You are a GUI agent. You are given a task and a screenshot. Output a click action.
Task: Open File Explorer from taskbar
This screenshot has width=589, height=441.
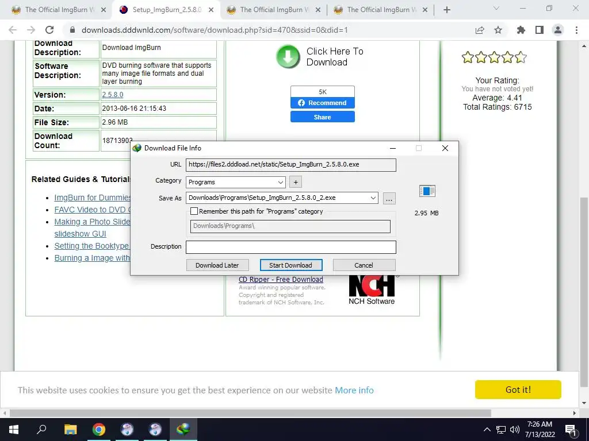pos(70,430)
